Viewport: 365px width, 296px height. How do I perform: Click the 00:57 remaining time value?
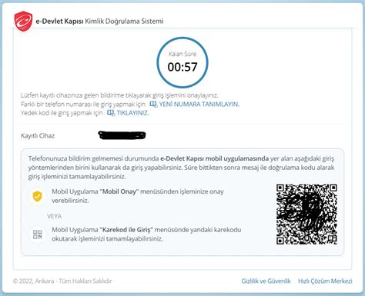(182, 67)
